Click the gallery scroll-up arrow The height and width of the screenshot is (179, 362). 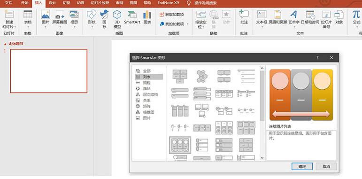262,68
